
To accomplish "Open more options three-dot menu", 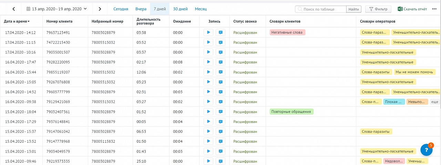I will [434, 9].
